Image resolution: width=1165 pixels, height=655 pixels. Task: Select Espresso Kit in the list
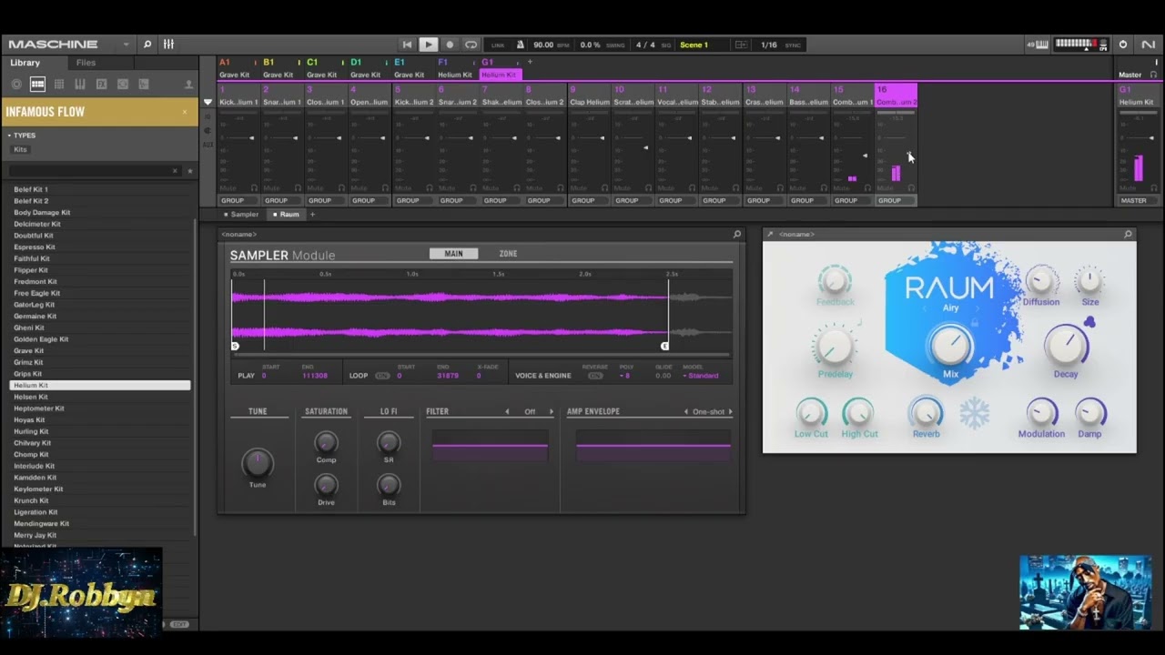tap(100, 247)
